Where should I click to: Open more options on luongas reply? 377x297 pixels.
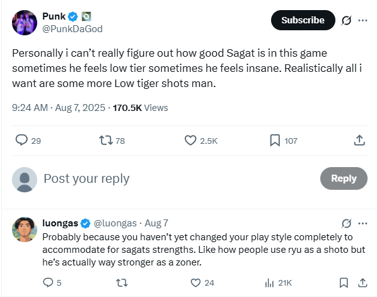coord(362,223)
